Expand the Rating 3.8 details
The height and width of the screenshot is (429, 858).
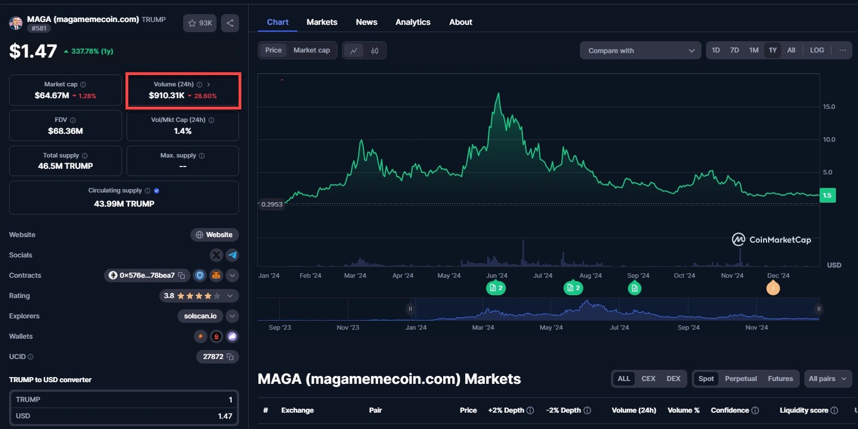230,296
